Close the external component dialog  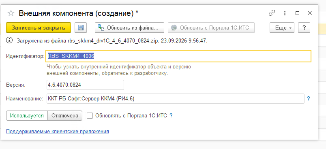(x=309, y=13)
